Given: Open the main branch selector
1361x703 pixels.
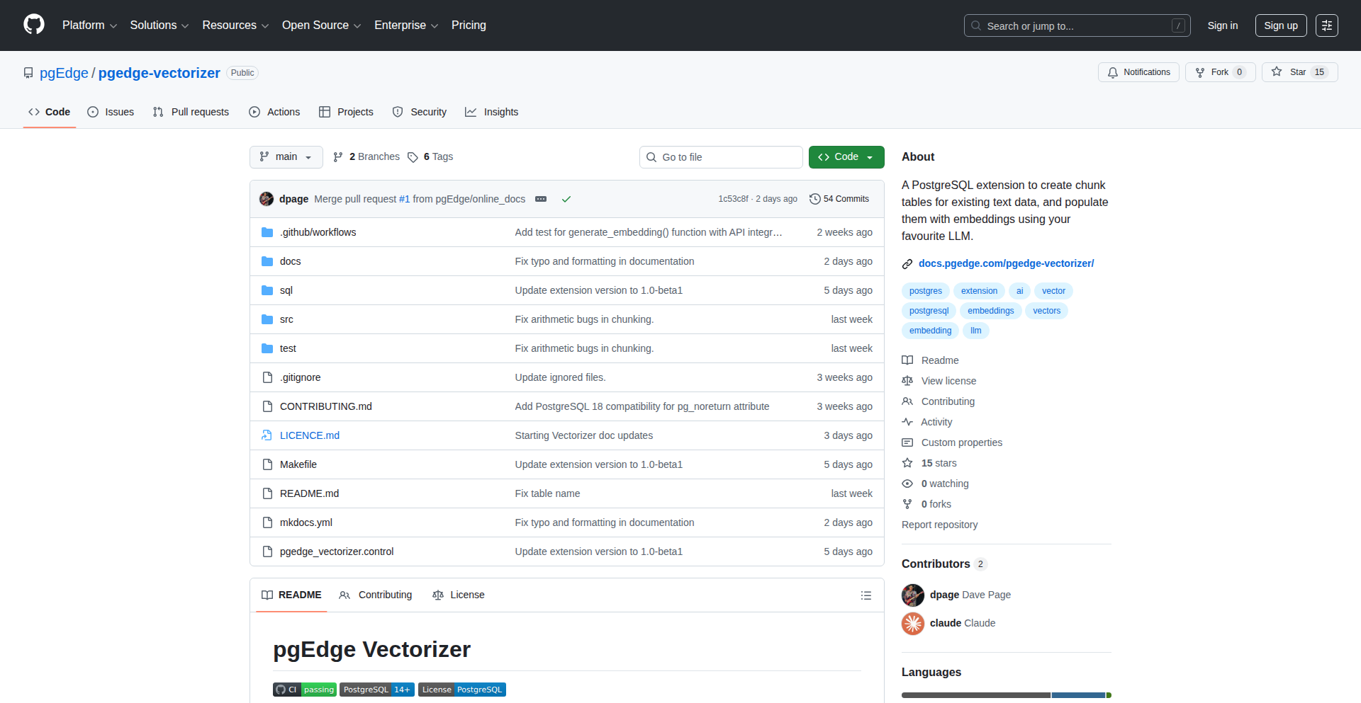Looking at the screenshot, I should coord(286,156).
